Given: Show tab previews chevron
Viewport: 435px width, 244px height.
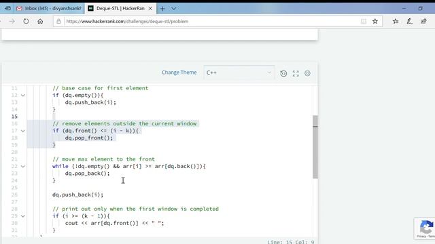Looking at the screenshot, I should [x=174, y=9].
